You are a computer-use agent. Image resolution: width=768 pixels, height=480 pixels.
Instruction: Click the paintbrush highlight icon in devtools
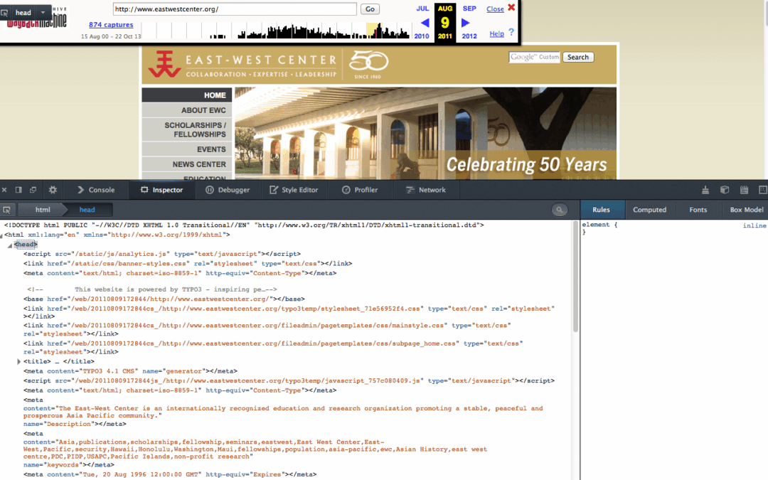pyautogui.click(x=705, y=190)
